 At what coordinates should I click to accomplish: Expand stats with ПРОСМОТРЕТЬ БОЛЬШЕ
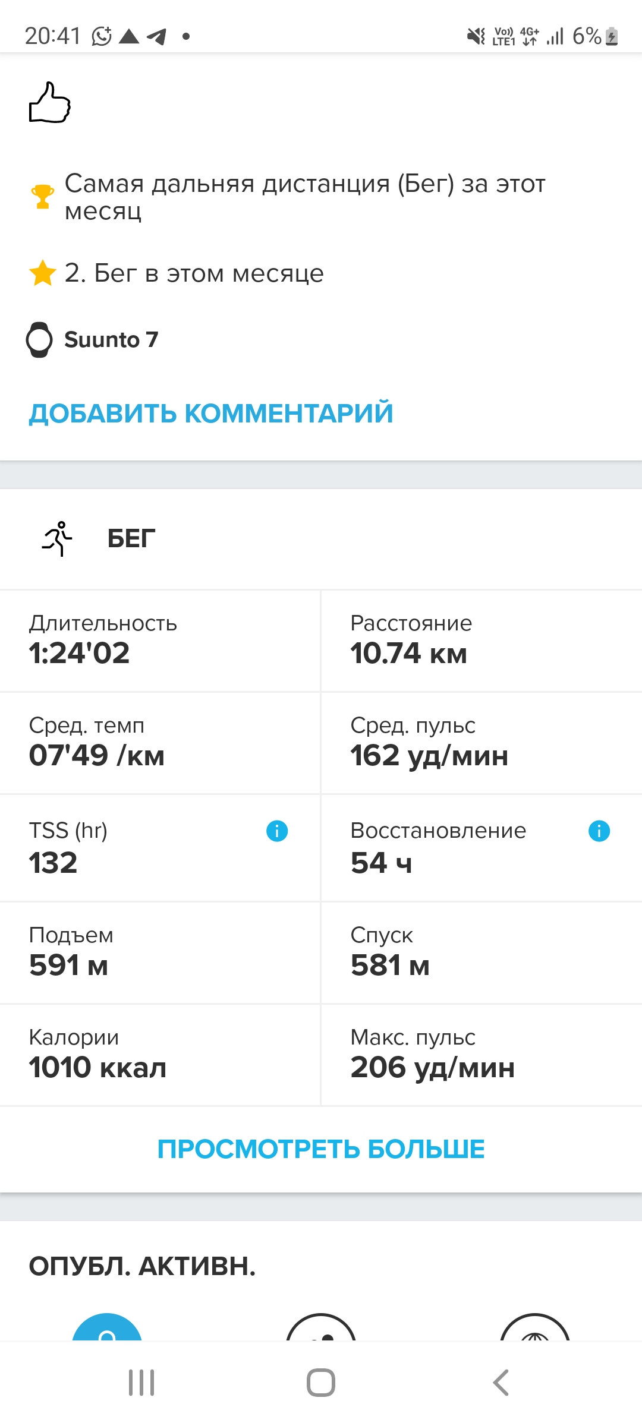pos(321,1149)
